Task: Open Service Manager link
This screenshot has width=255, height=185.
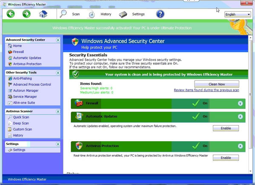Action: point(25,97)
